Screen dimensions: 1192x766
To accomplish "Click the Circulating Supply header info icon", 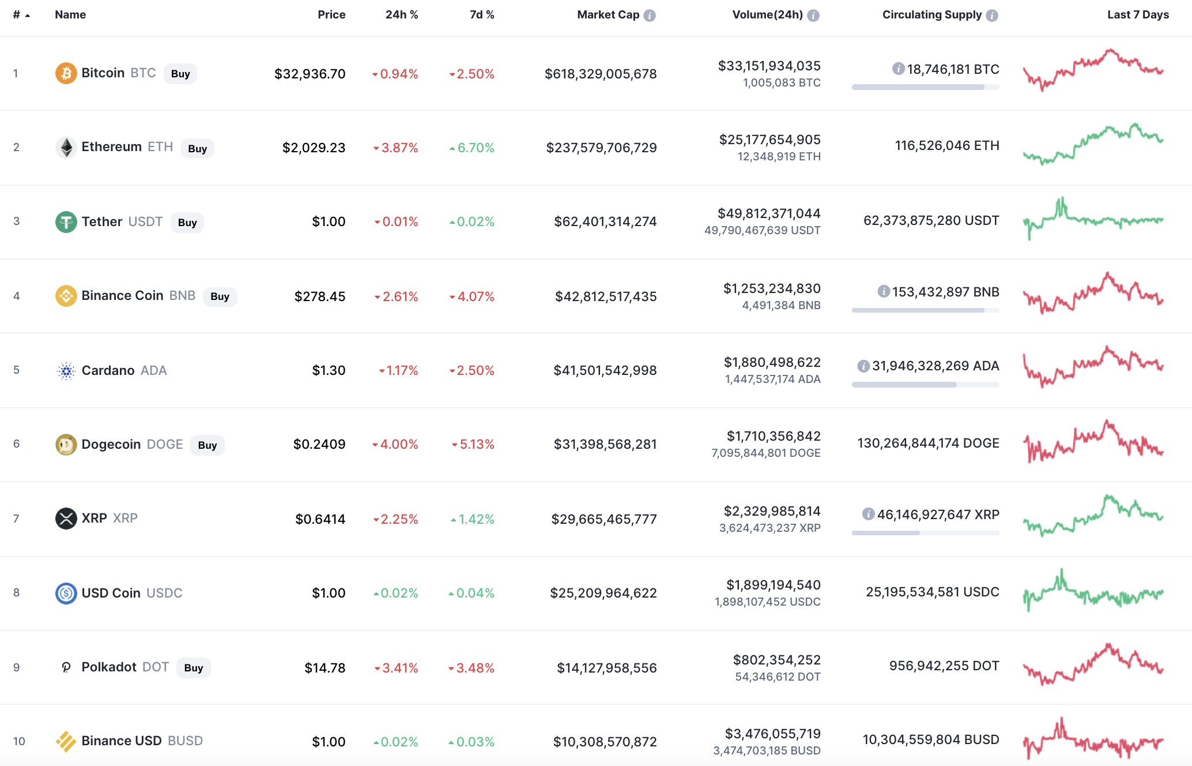I will 992,16.
